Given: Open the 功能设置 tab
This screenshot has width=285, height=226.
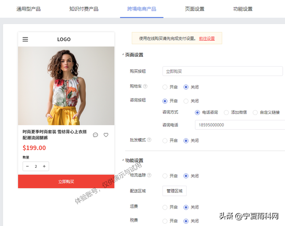Looking at the screenshot, I should pyautogui.click(x=243, y=9).
